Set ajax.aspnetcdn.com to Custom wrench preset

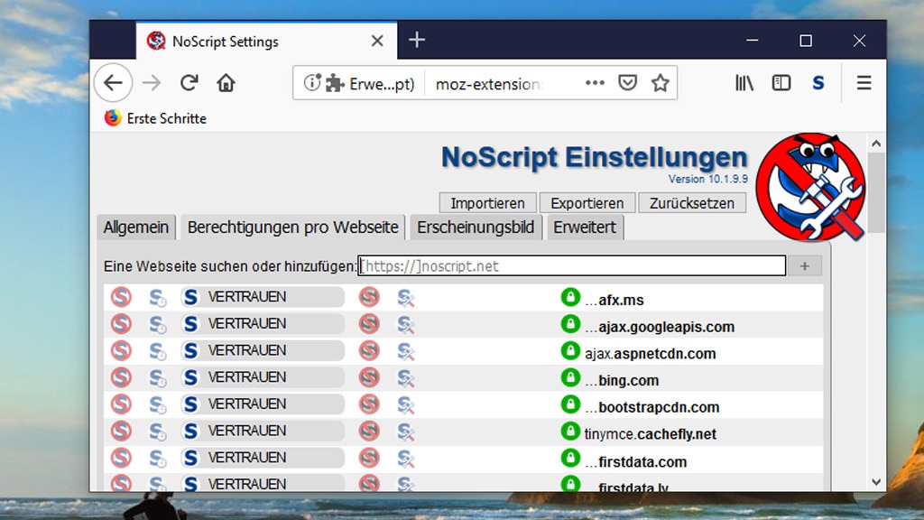pyautogui.click(x=406, y=351)
